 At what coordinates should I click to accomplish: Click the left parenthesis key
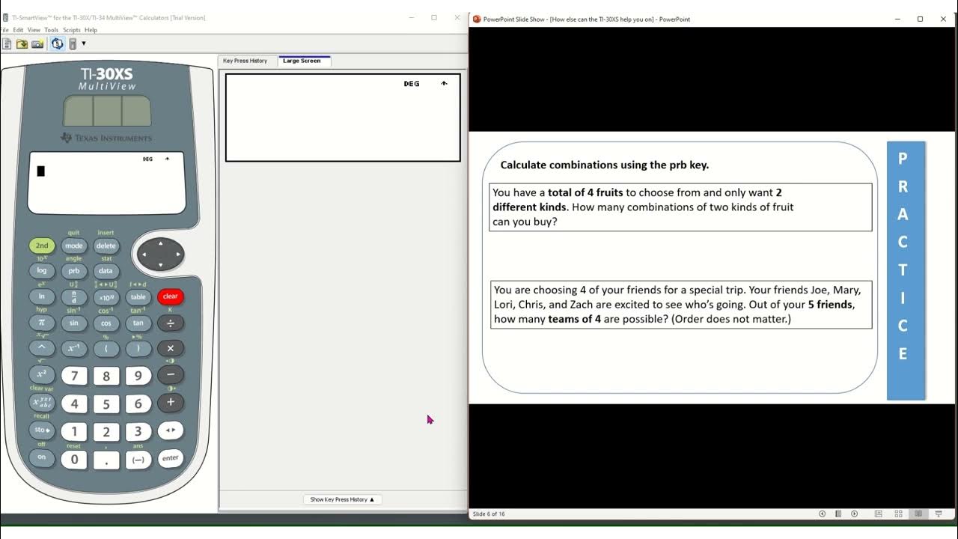(x=106, y=348)
